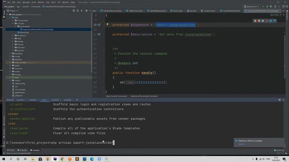Click the Collapse All icon in Project panel header

[82, 11]
